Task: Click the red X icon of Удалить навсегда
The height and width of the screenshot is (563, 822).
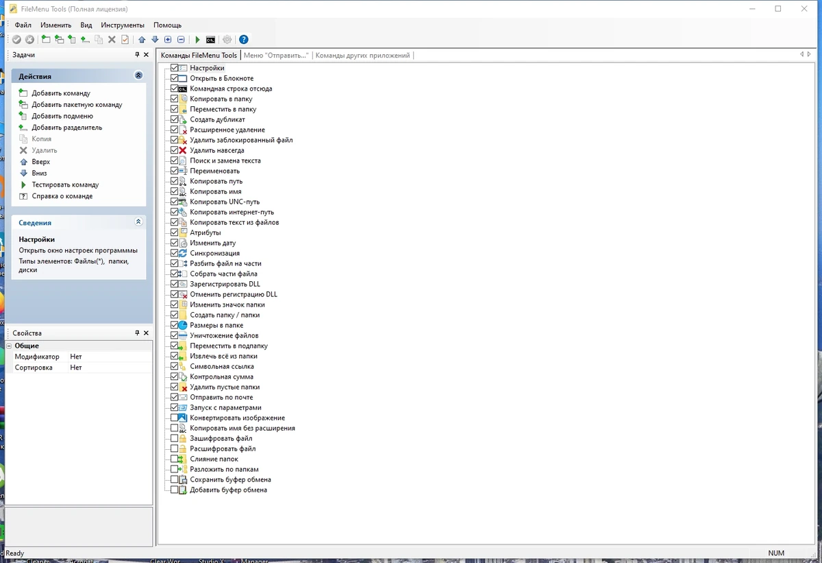Action: pos(183,150)
